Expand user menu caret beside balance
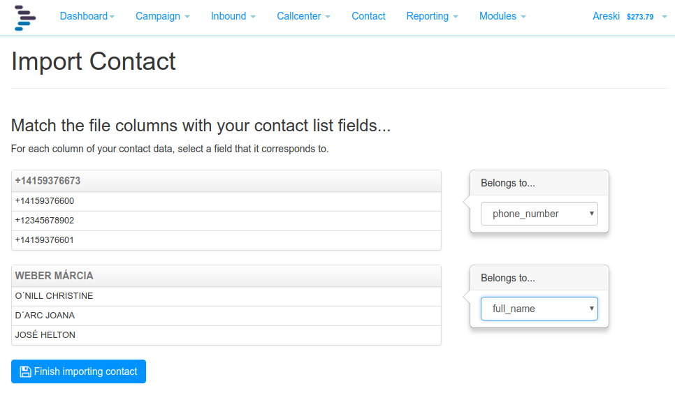The width and height of the screenshot is (675, 398). (665, 17)
